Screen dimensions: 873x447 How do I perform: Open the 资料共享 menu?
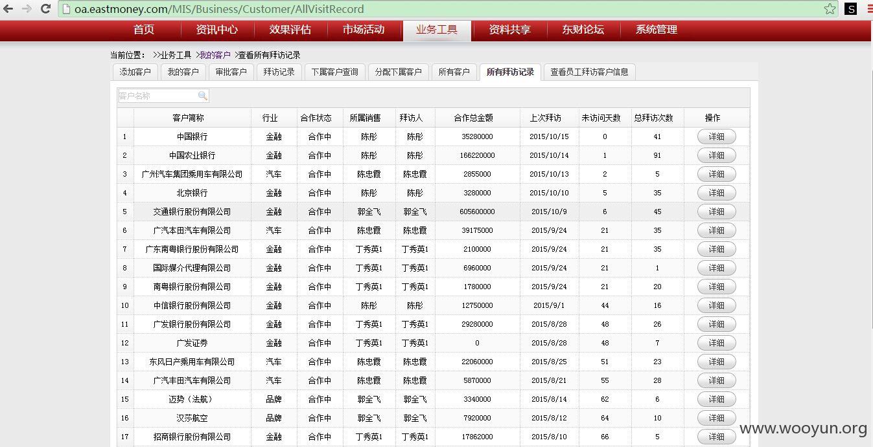tap(510, 30)
